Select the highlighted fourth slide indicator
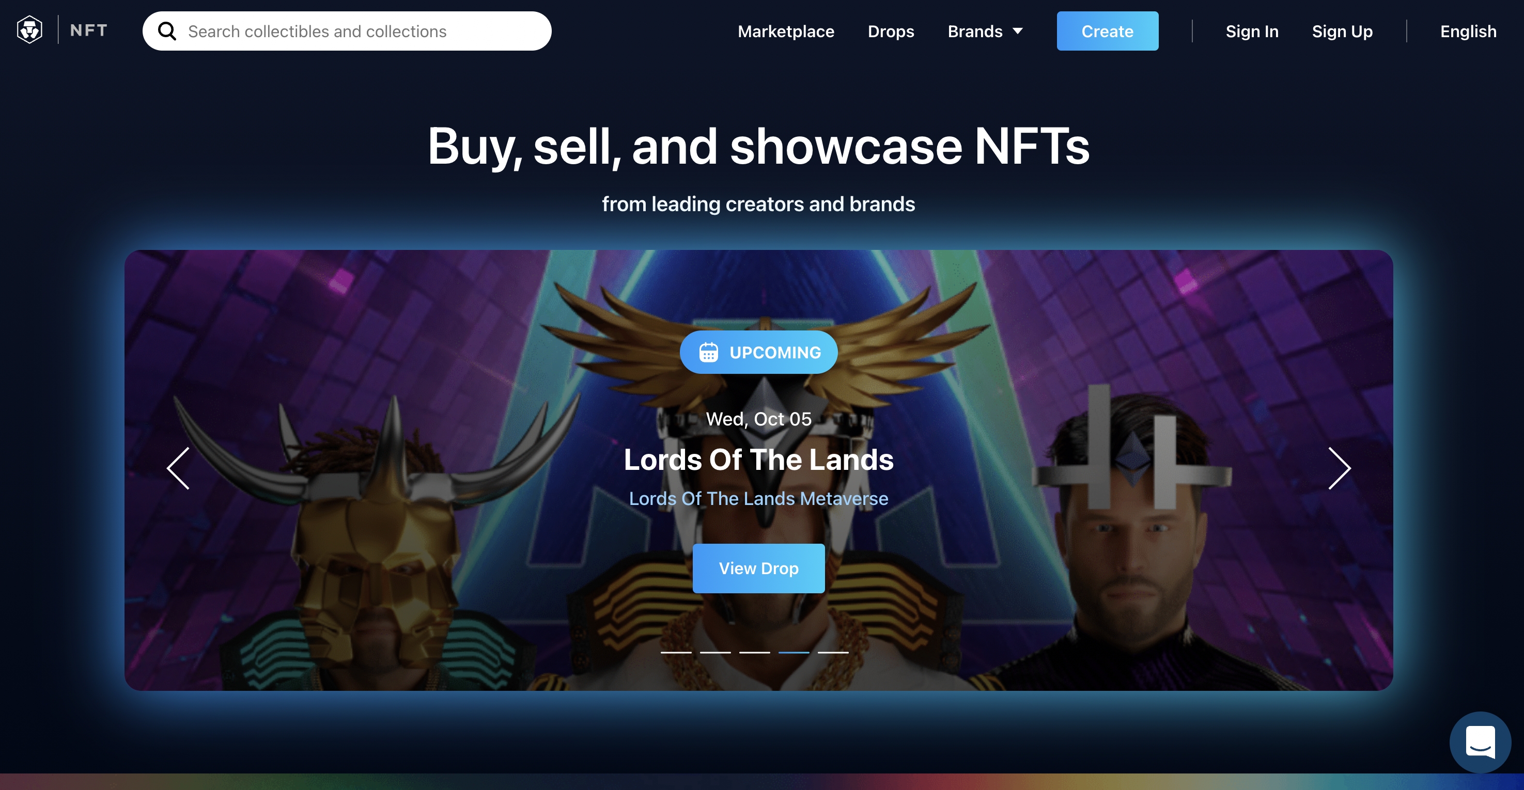This screenshot has width=1524, height=790. [x=794, y=652]
